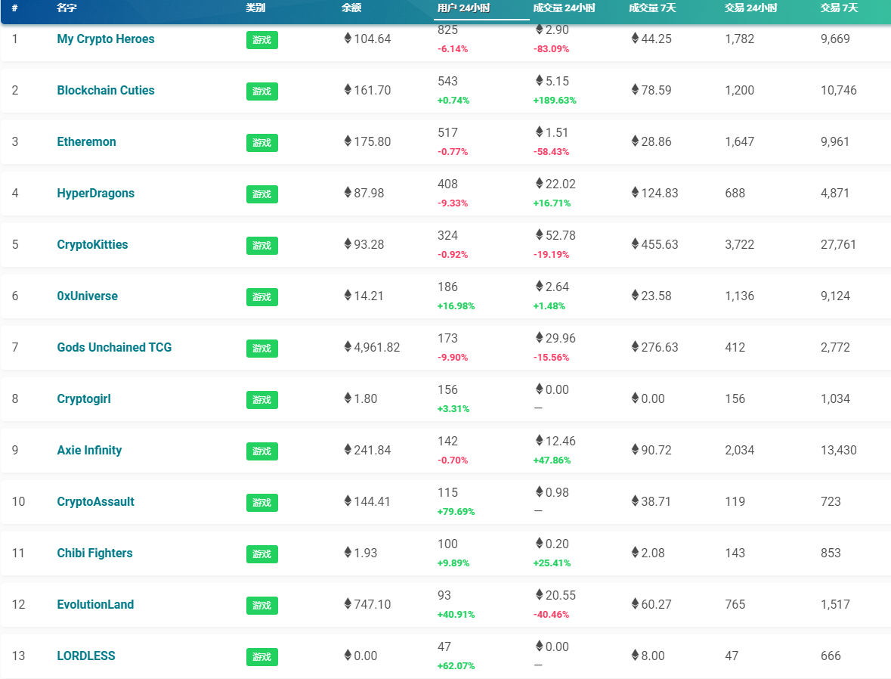Screen dimensions: 891x679
Task: Click the Ethereum icon beside balance 14.21
Action: click(x=348, y=295)
